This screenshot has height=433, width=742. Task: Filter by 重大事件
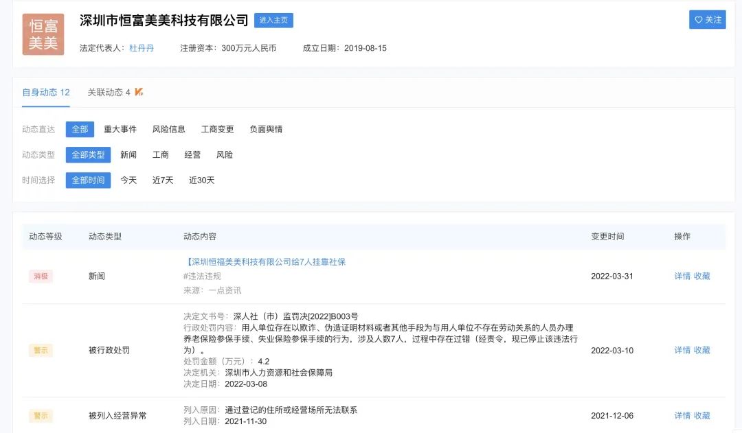pyautogui.click(x=120, y=129)
